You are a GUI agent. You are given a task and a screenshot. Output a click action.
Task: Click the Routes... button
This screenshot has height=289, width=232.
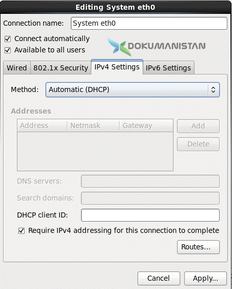198,247
